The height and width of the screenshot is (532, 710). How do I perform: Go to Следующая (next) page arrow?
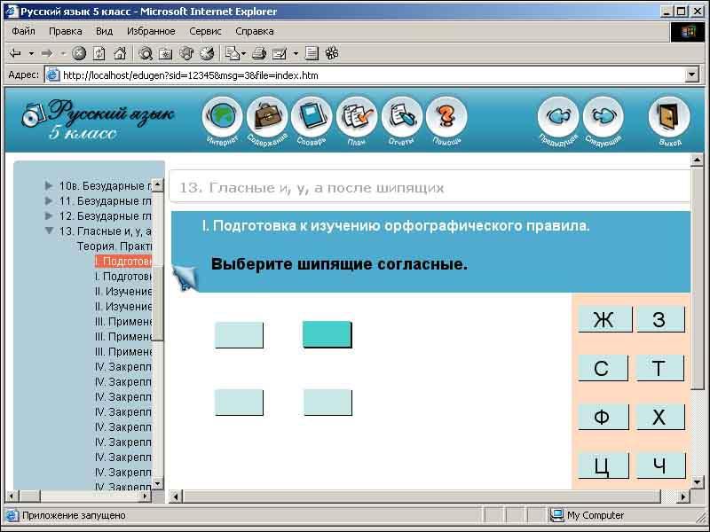click(x=603, y=117)
